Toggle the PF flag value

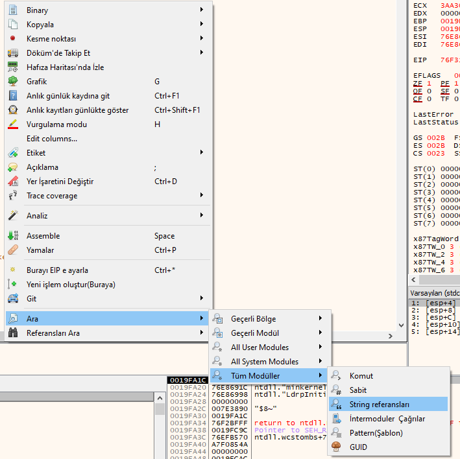click(456, 84)
